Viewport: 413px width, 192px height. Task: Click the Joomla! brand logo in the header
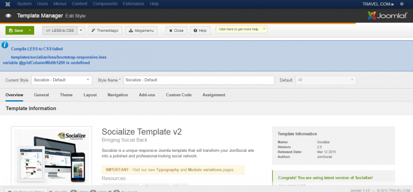[388, 16]
